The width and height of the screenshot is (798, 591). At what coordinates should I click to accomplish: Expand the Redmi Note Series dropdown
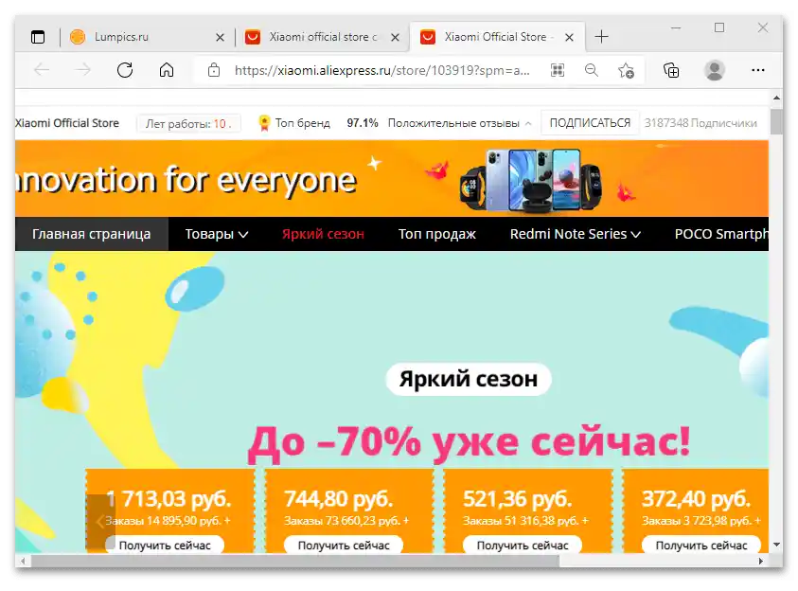click(x=576, y=234)
